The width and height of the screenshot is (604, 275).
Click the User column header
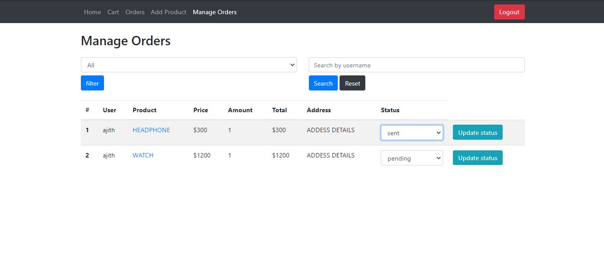click(109, 110)
